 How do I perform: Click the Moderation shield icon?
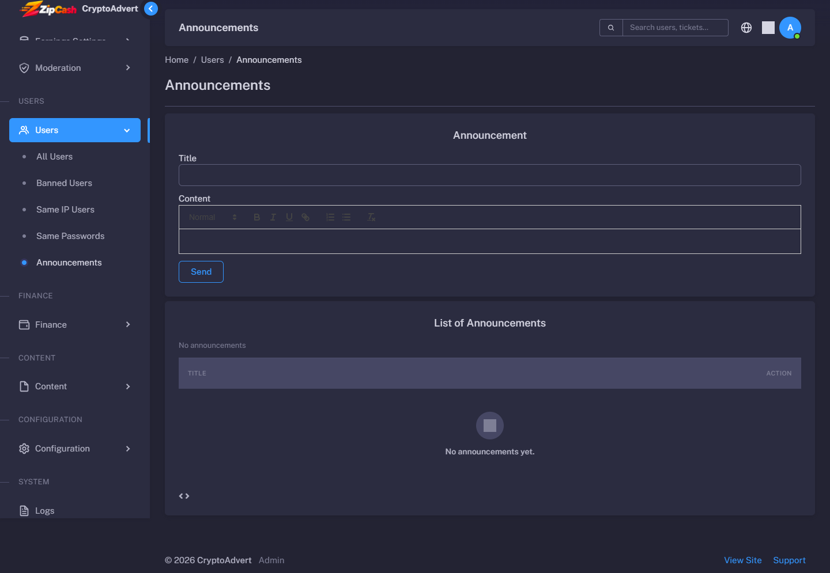tap(24, 68)
